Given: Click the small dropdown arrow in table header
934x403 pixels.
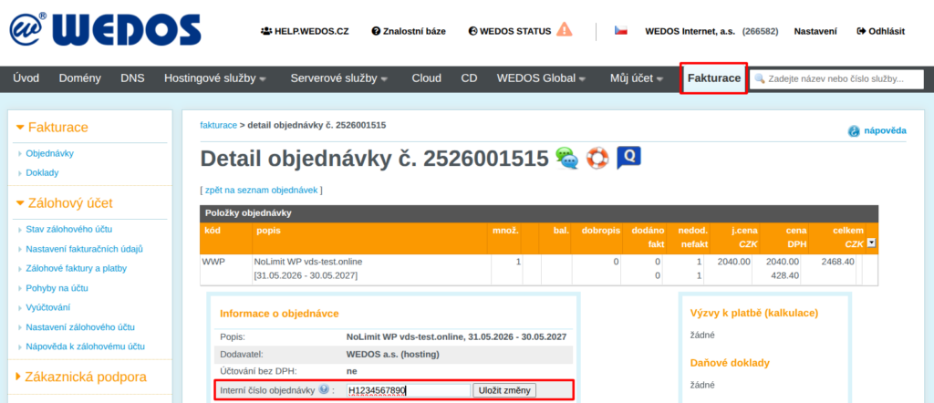Looking at the screenshot, I should (871, 243).
